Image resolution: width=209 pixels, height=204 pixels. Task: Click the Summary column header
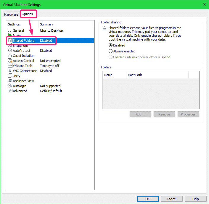[x=66, y=24]
